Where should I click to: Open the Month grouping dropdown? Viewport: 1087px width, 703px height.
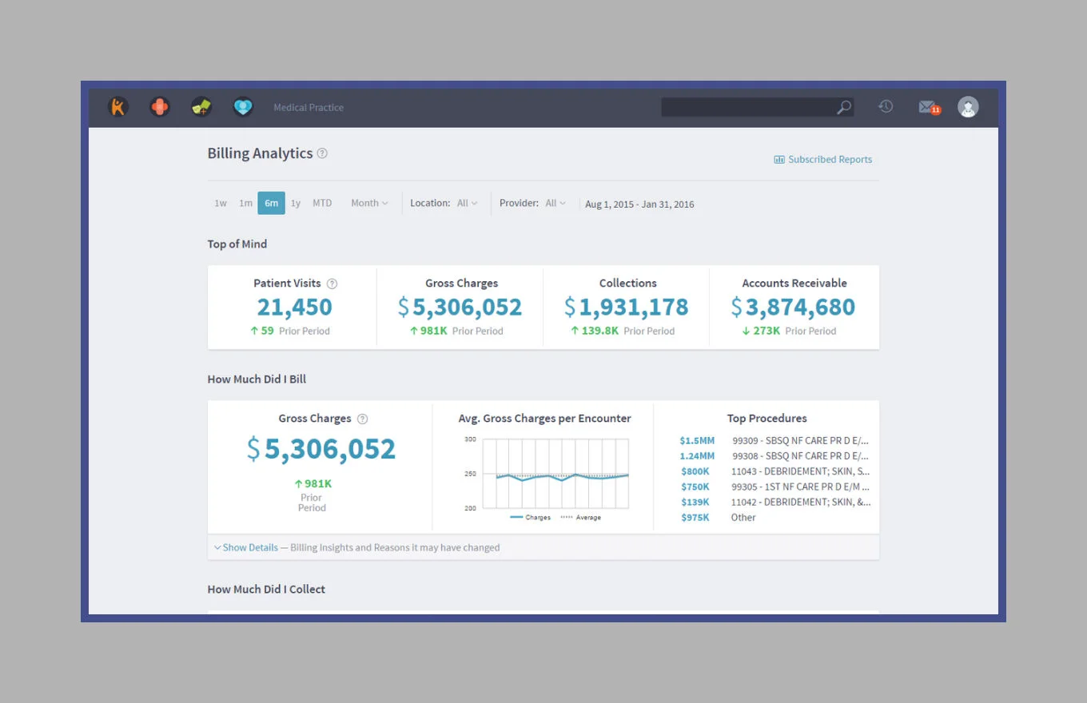click(369, 204)
